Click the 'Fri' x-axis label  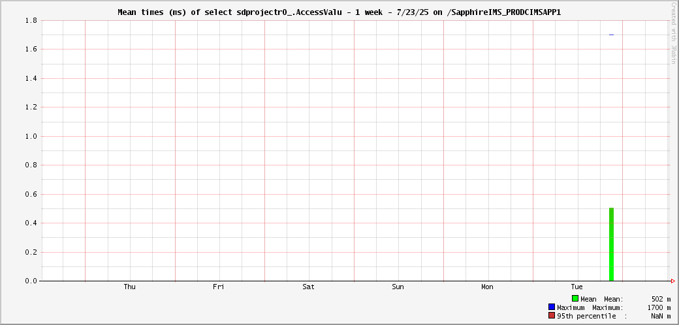point(219,287)
